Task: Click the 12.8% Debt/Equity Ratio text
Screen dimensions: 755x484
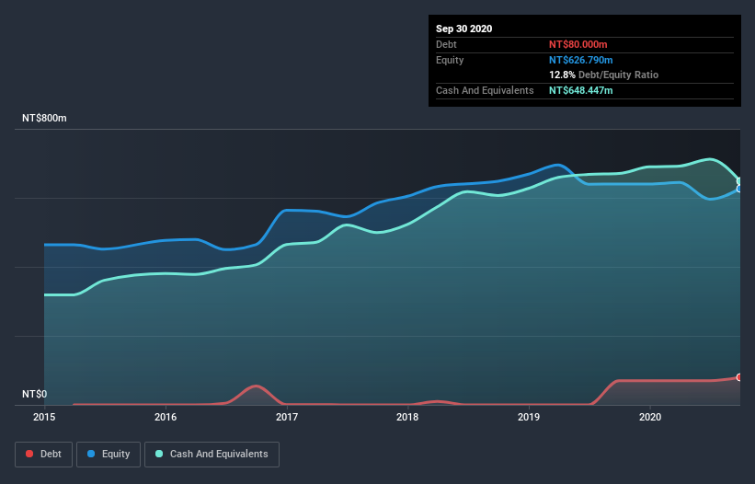Action: 604,75
